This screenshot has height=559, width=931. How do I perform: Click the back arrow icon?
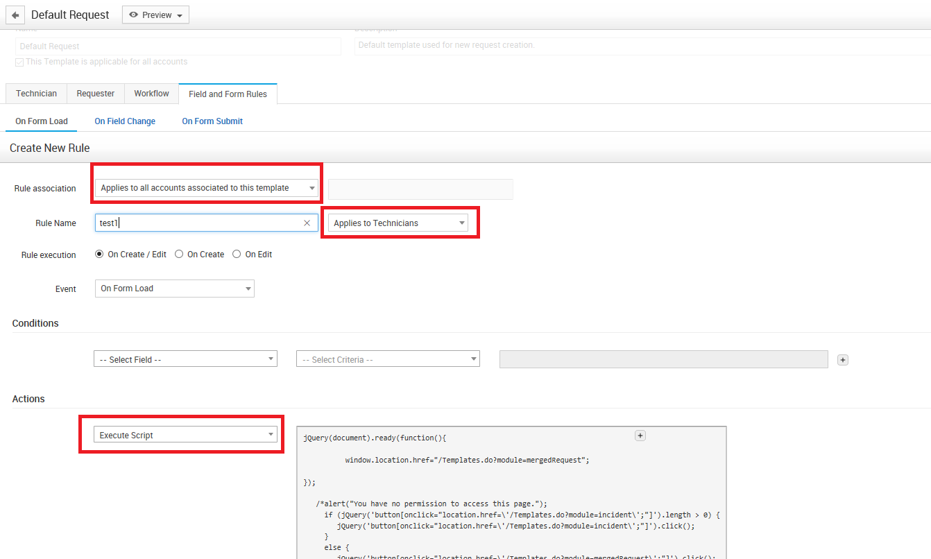click(x=15, y=15)
